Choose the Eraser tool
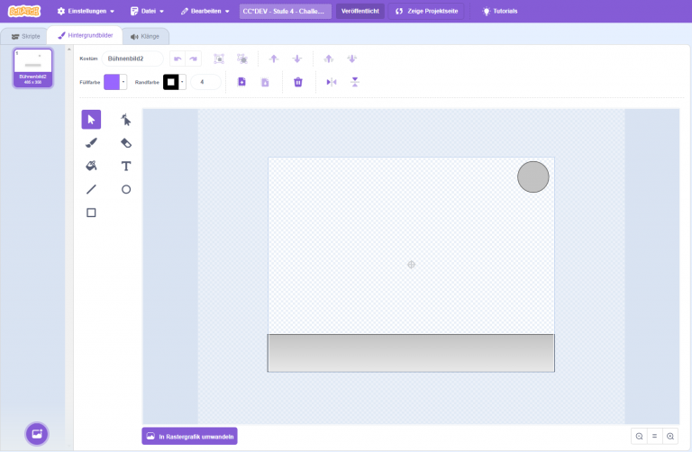 126,143
